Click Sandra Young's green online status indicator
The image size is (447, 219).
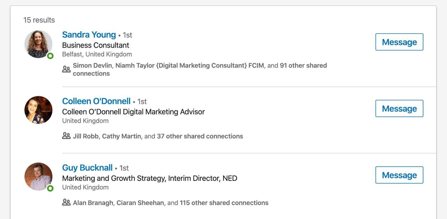51,56
